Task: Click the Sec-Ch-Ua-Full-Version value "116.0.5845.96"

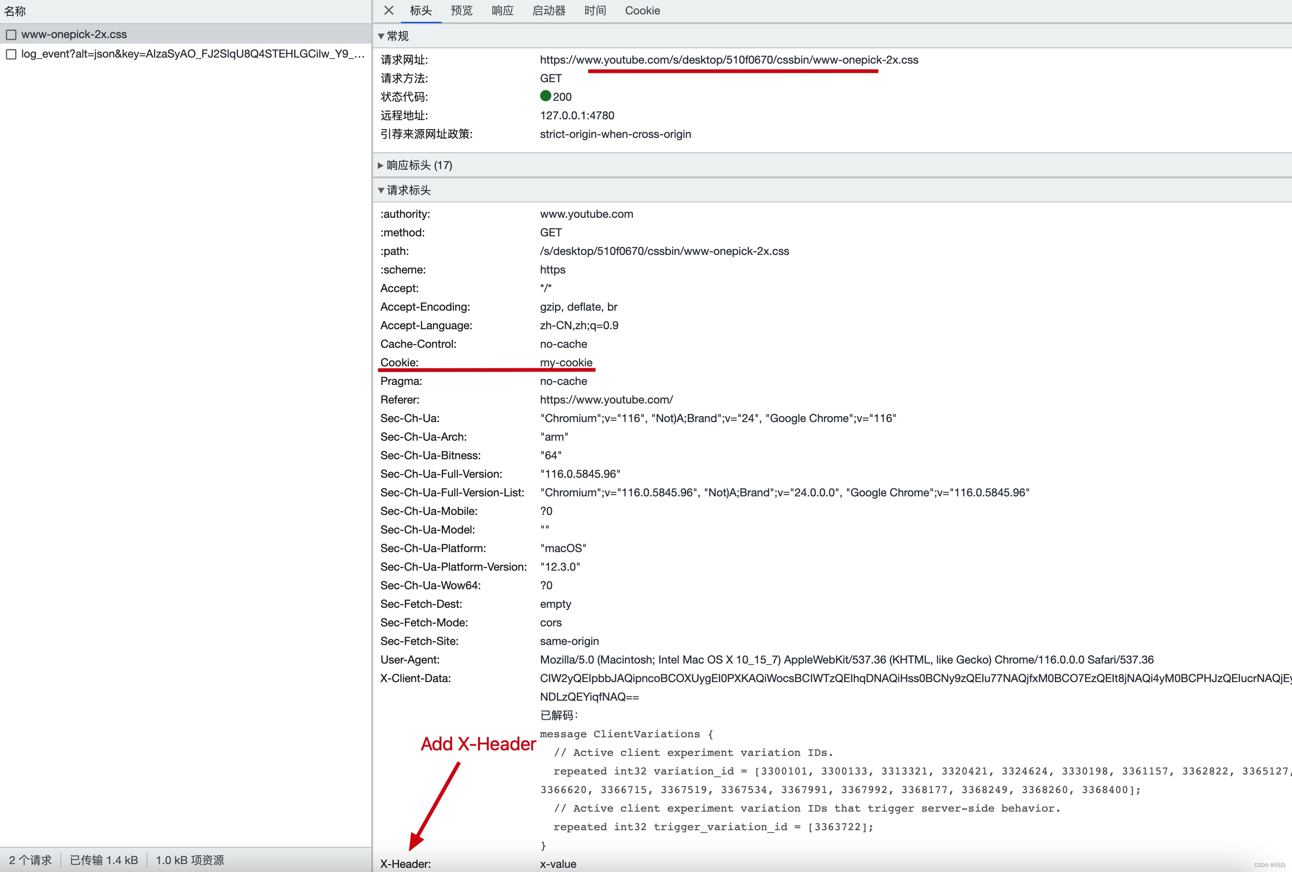Action: (580, 474)
